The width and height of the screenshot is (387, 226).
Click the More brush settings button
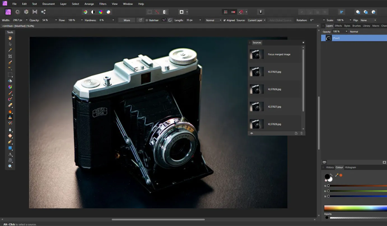click(x=127, y=20)
